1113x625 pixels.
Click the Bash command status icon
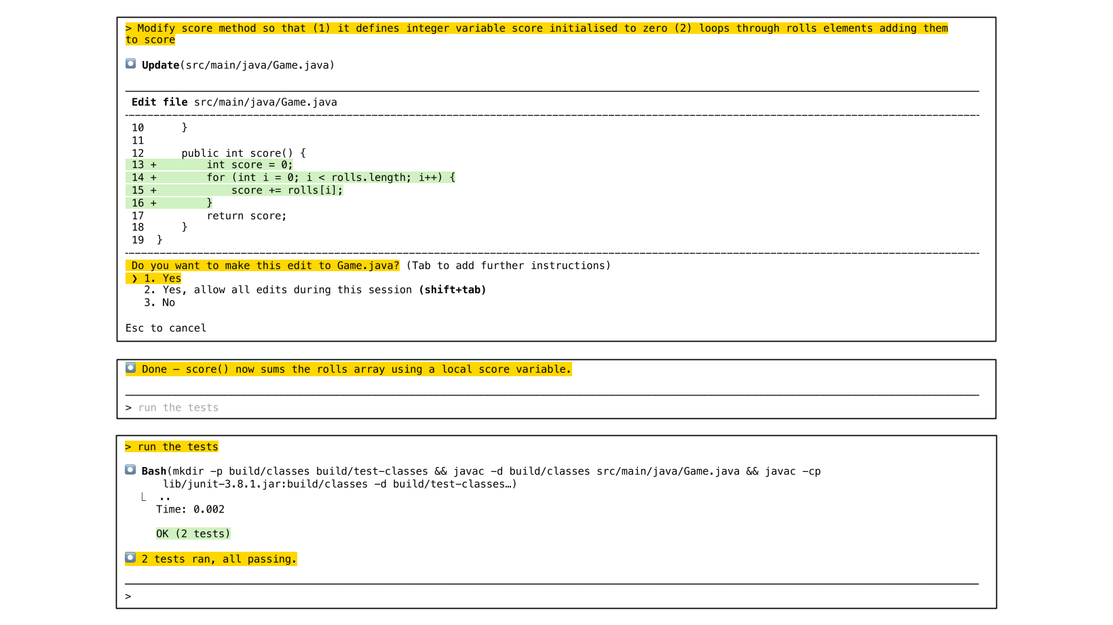click(x=130, y=470)
